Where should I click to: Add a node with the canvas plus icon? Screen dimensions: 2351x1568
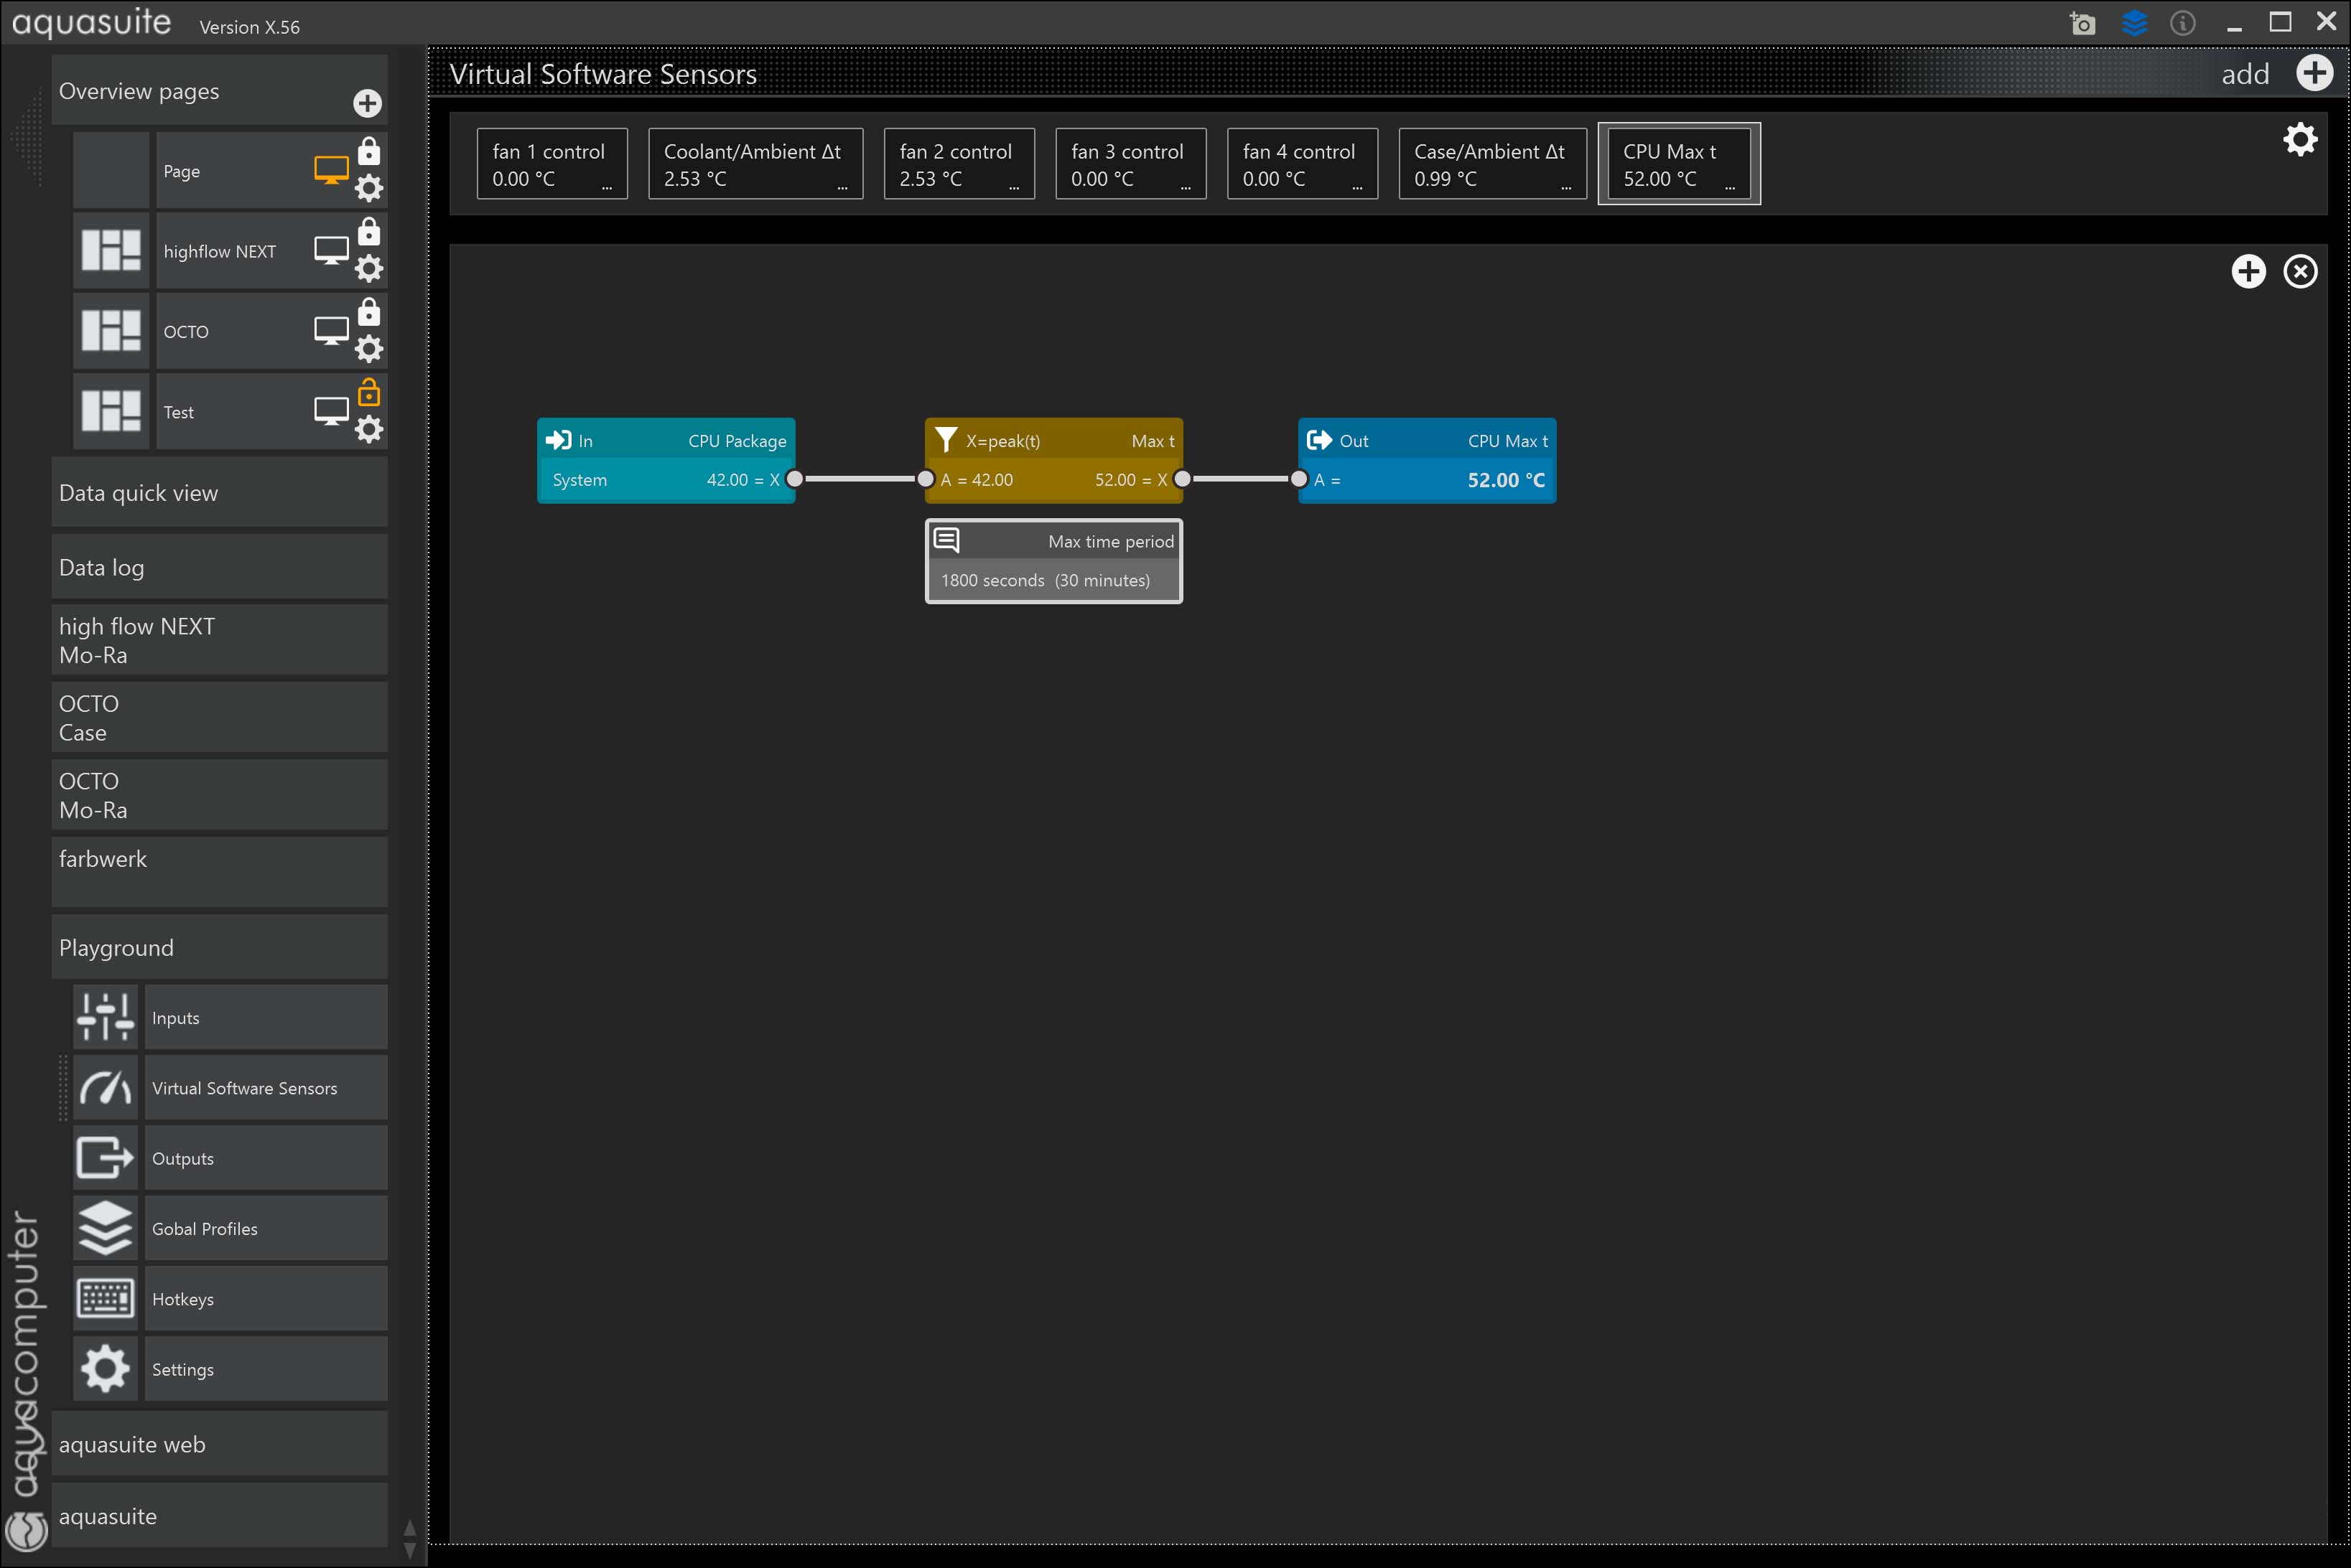click(2249, 271)
